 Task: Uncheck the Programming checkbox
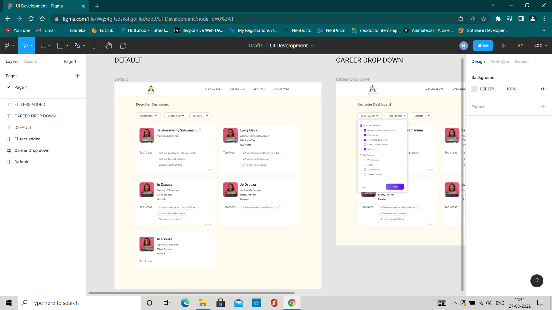(x=365, y=135)
